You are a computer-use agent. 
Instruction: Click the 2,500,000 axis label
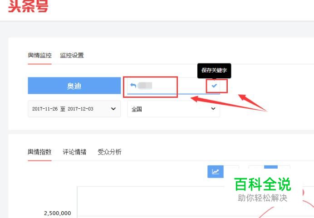(58, 213)
